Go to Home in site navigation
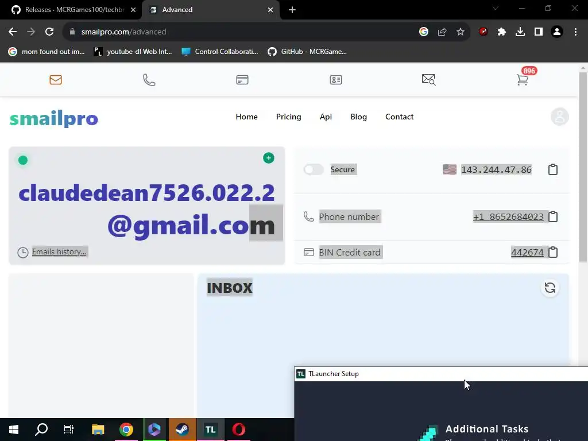 [246, 117]
